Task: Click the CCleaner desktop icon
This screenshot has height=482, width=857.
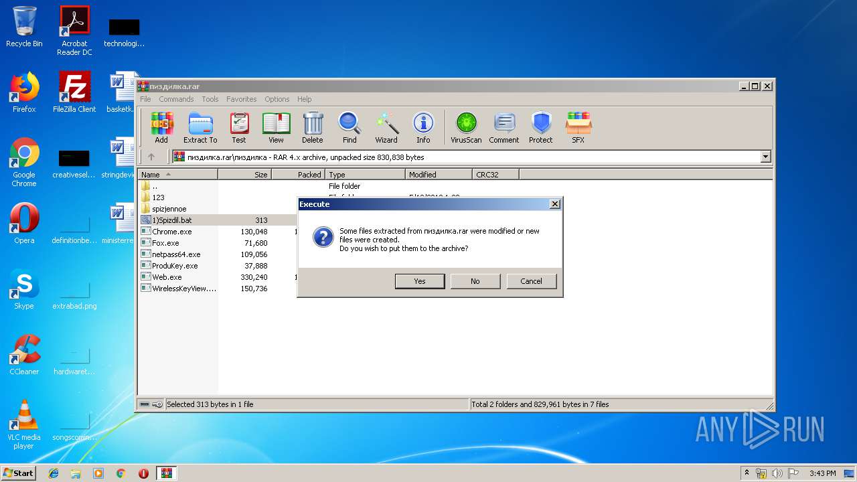Action: pos(24,355)
